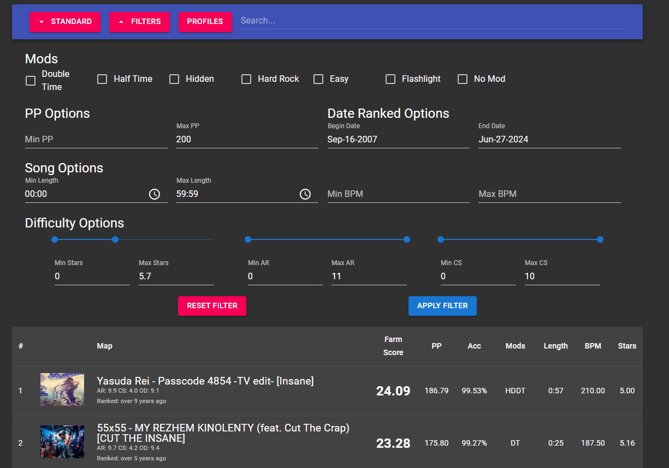Toggle the Hidden mod checkbox
669x468 pixels.
[x=174, y=79]
